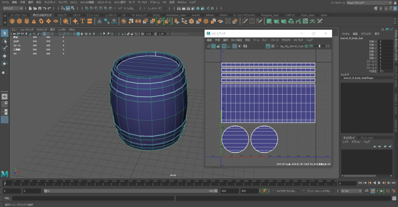Screen dimensions: 398x207
Task: Open the カット/縫合 menu in UV Editor
Action: 236,40
